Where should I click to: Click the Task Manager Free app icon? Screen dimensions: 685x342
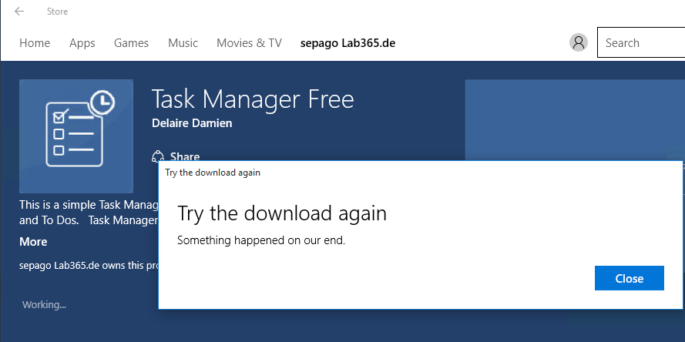(76, 136)
